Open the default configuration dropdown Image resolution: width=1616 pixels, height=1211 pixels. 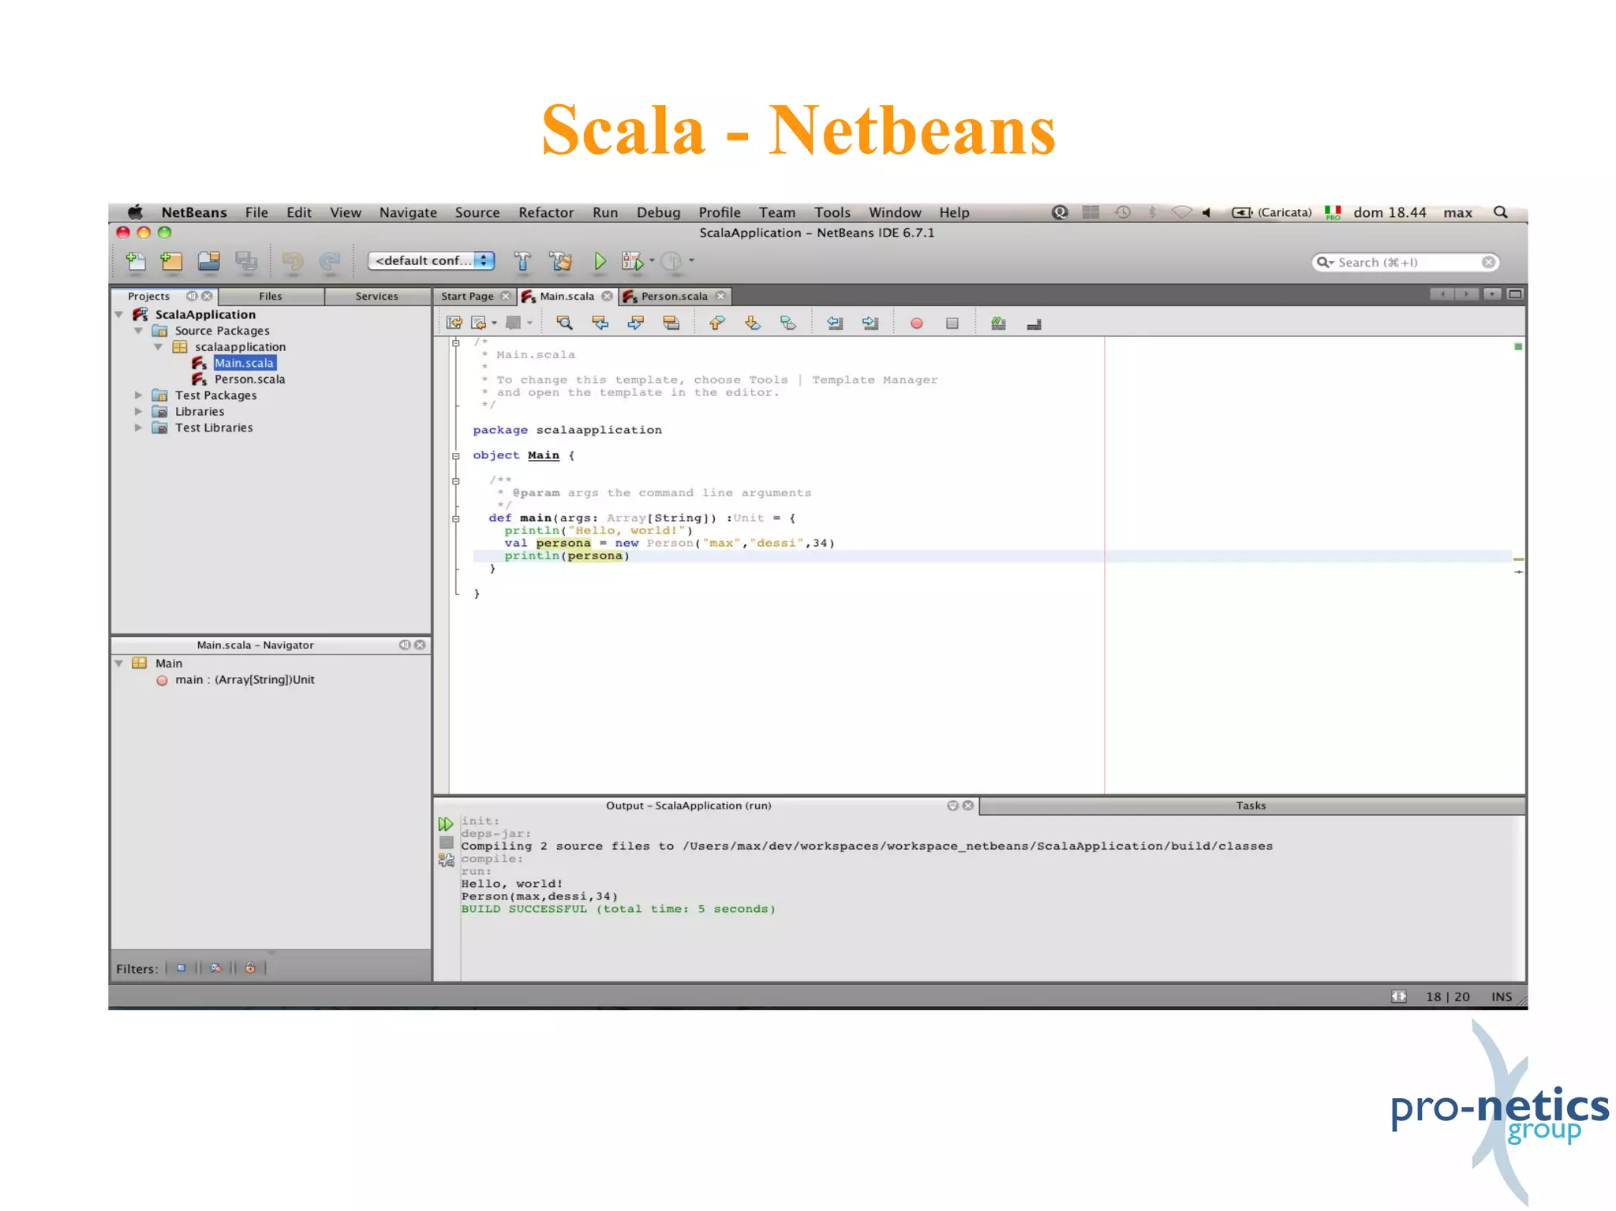pos(432,261)
